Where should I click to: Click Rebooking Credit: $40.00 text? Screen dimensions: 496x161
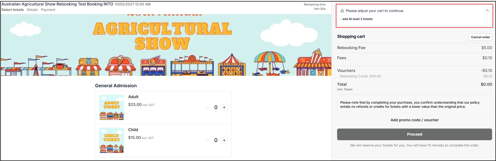coord(360,76)
